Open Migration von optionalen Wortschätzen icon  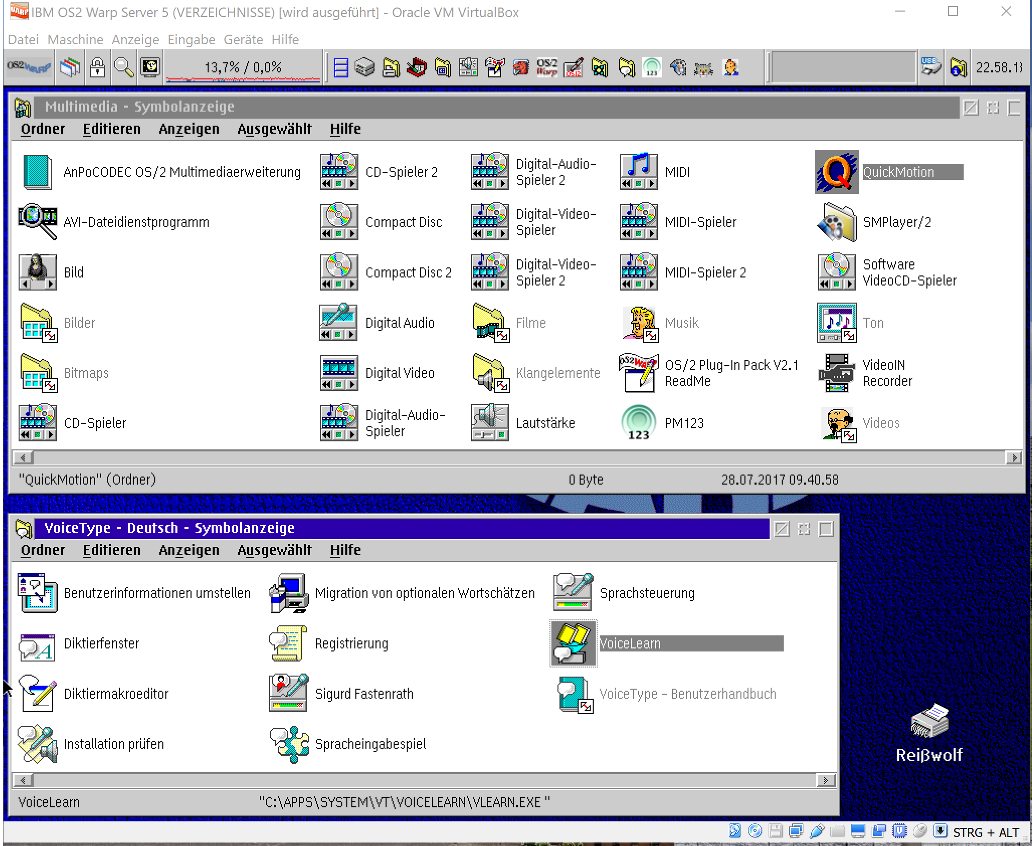click(x=289, y=593)
